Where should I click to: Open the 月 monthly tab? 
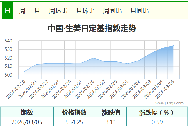[x=37, y=11]
